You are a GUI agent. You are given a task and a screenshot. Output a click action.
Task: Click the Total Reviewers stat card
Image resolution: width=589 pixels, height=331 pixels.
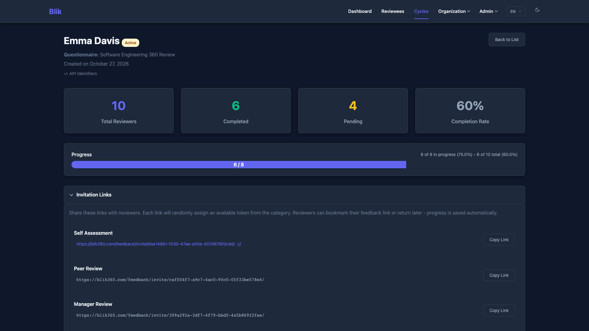pyautogui.click(x=119, y=111)
